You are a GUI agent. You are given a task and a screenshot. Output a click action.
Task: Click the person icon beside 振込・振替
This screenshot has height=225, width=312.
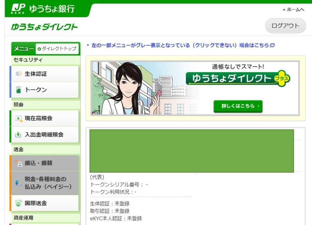click(19, 163)
